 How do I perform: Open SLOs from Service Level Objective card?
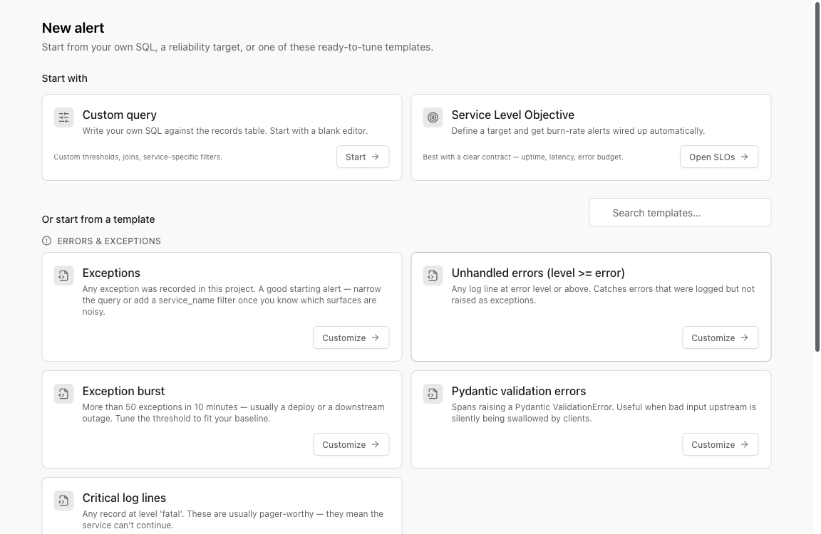[719, 157]
